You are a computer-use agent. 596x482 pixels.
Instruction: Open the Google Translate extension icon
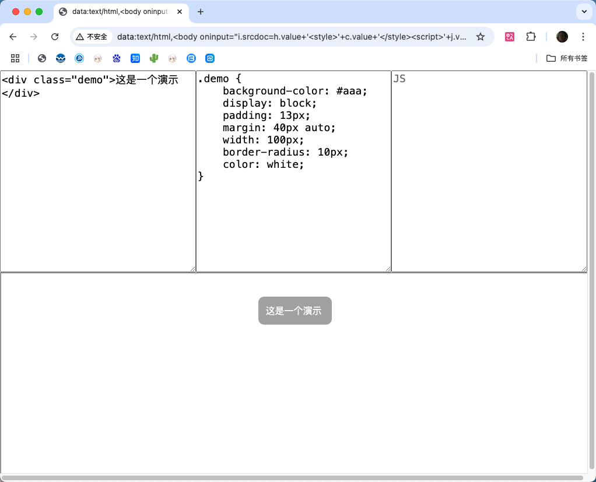[509, 36]
